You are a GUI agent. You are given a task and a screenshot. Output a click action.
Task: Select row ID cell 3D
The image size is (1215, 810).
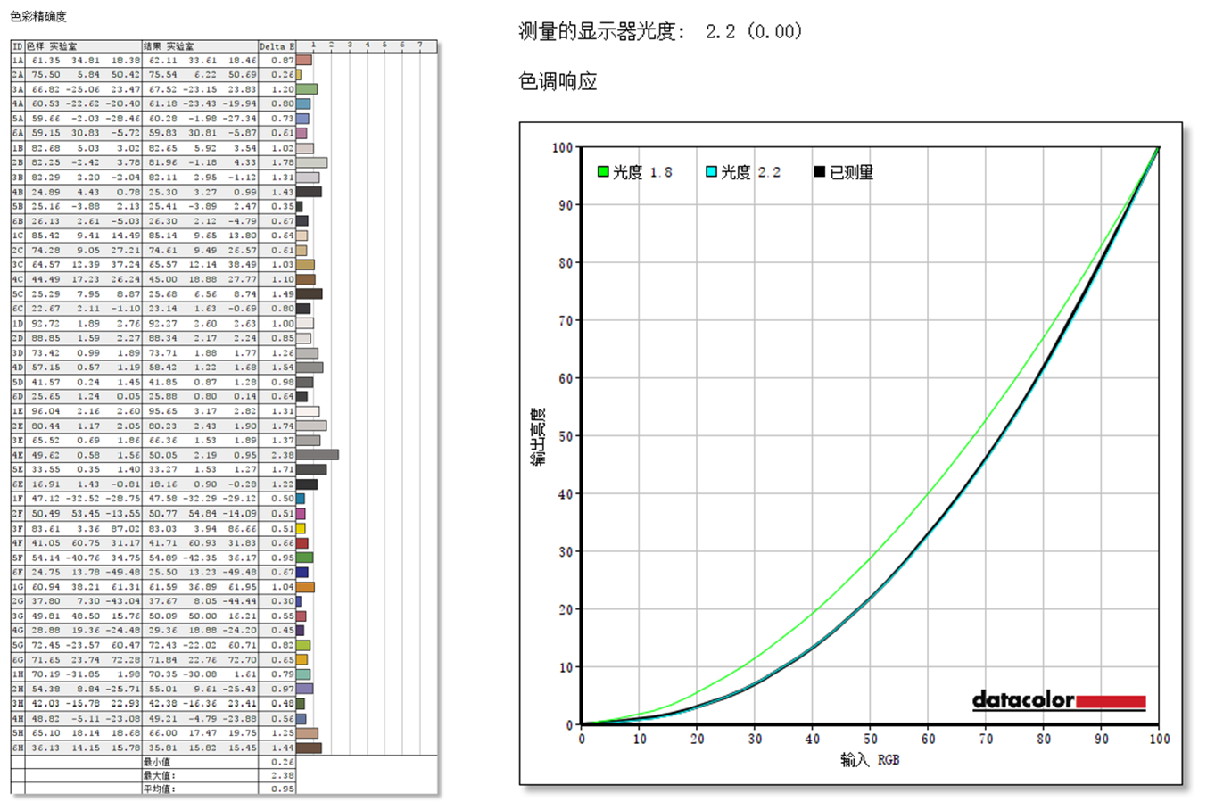click(17, 352)
